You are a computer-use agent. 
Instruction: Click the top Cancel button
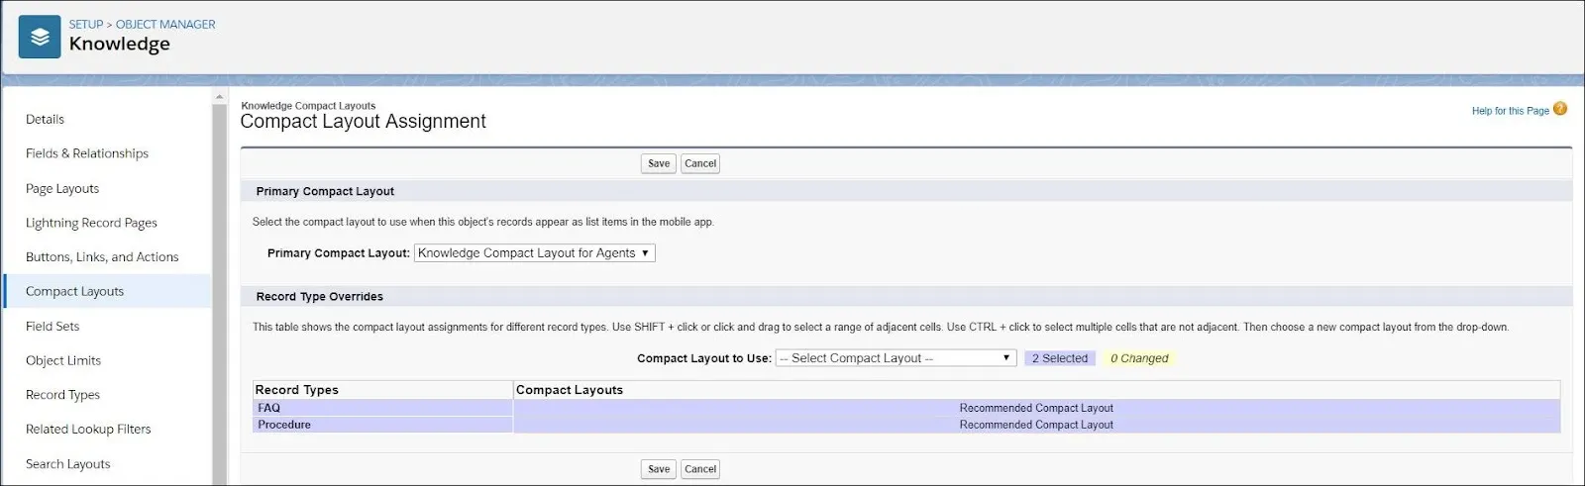[700, 163]
